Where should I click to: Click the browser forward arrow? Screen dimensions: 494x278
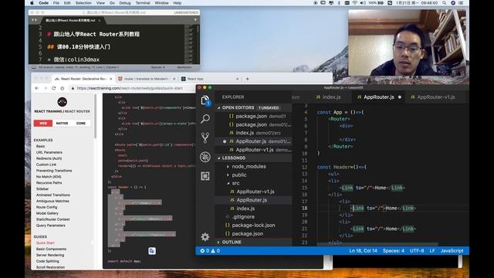point(46,88)
